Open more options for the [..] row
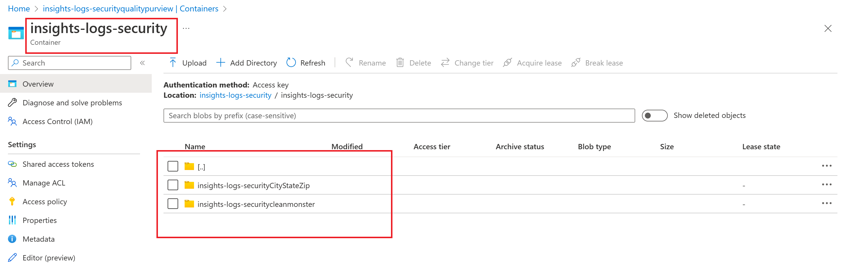Viewport: 848px width, 273px height. [827, 166]
